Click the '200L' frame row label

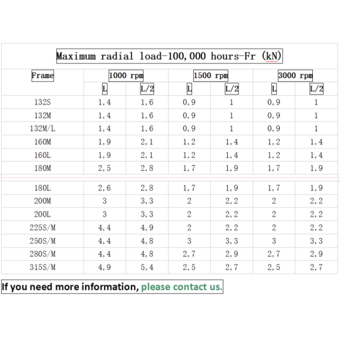(x=42, y=214)
